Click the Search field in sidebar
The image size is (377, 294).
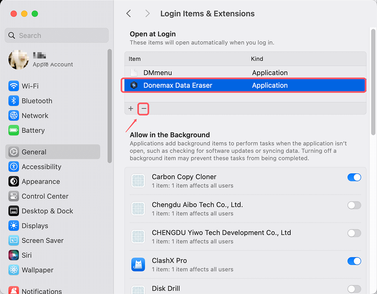57,35
